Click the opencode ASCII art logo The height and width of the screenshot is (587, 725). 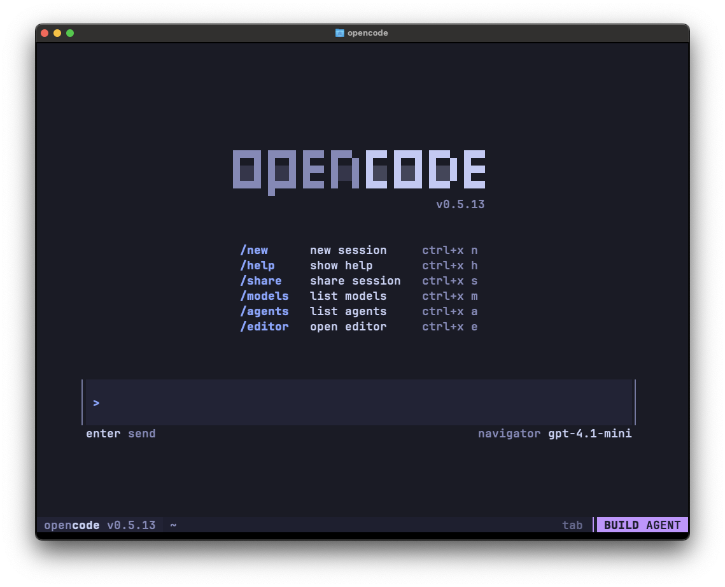pos(358,169)
